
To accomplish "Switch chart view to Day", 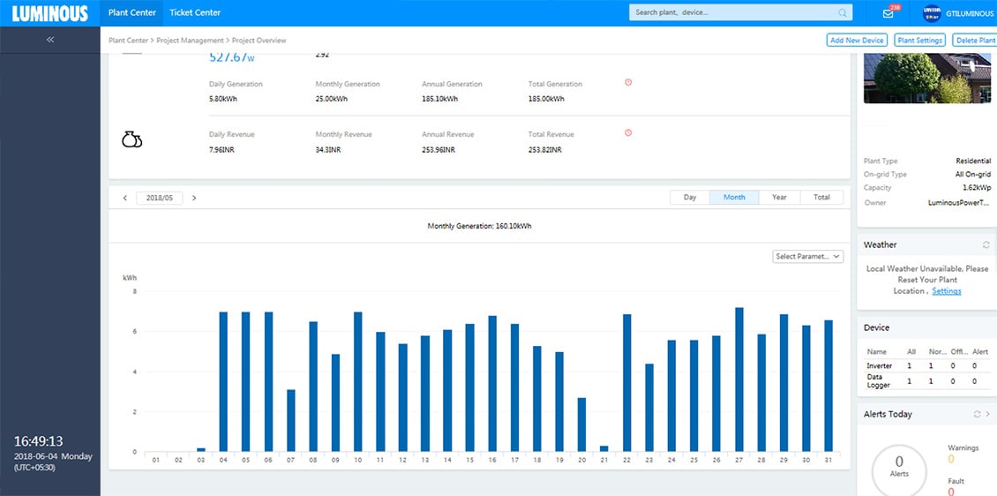I will 690,198.
